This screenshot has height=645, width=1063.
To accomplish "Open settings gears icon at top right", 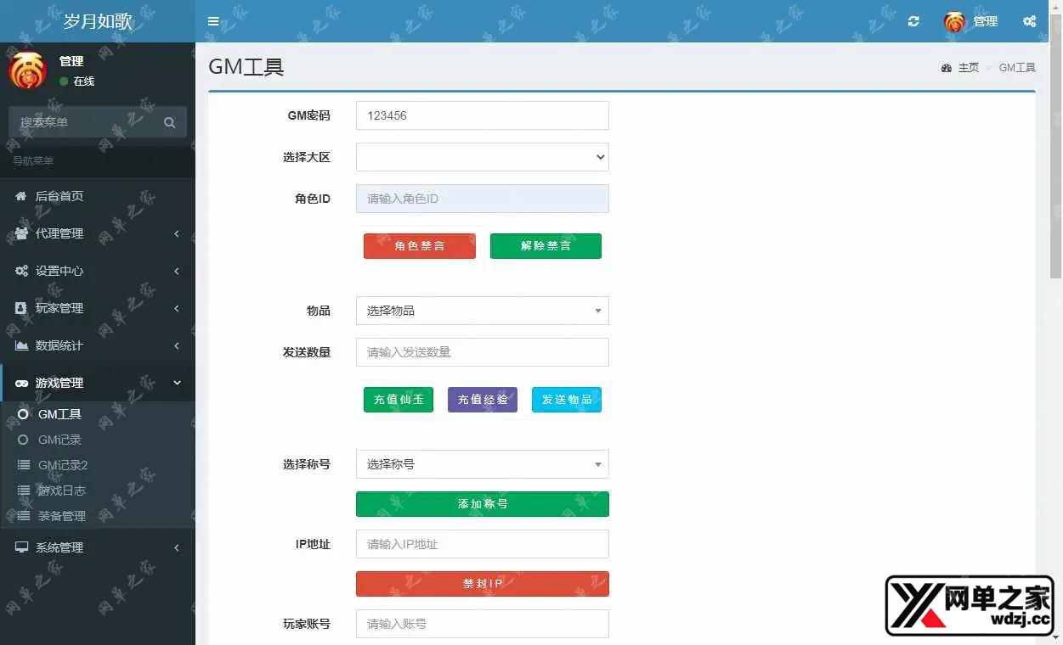I will pyautogui.click(x=1029, y=22).
